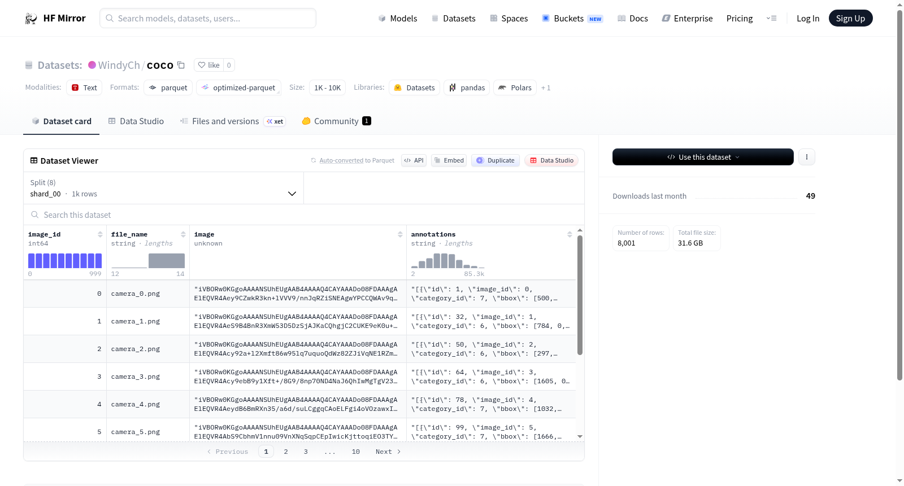
Task: Select the 1K - 10K size tag
Action: 328,87
